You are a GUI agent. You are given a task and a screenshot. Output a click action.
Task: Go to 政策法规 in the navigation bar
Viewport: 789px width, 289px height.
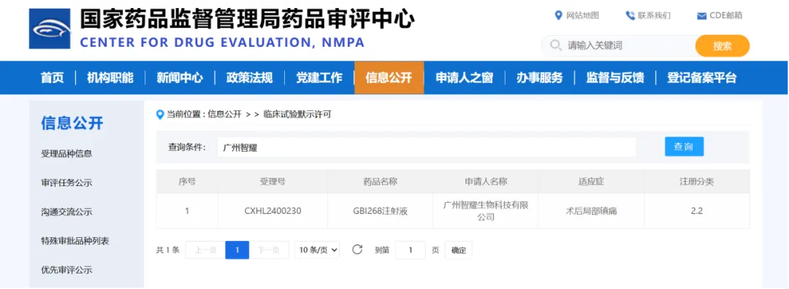249,78
